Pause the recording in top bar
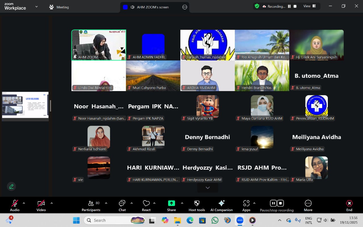This screenshot has width=363, height=227. pyautogui.click(x=289, y=6)
